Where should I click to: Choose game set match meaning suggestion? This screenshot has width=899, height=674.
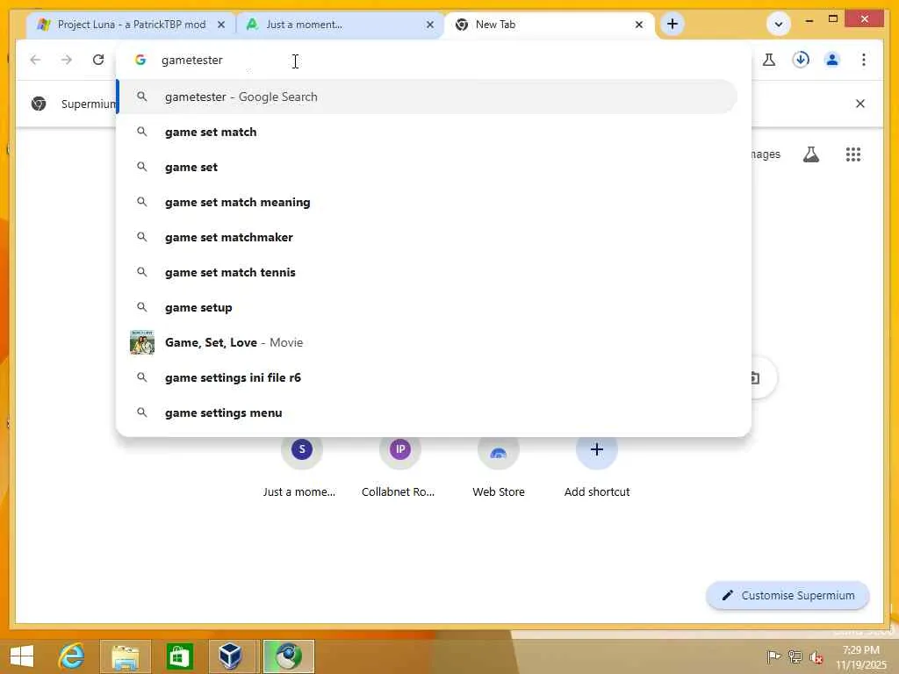click(427, 203)
